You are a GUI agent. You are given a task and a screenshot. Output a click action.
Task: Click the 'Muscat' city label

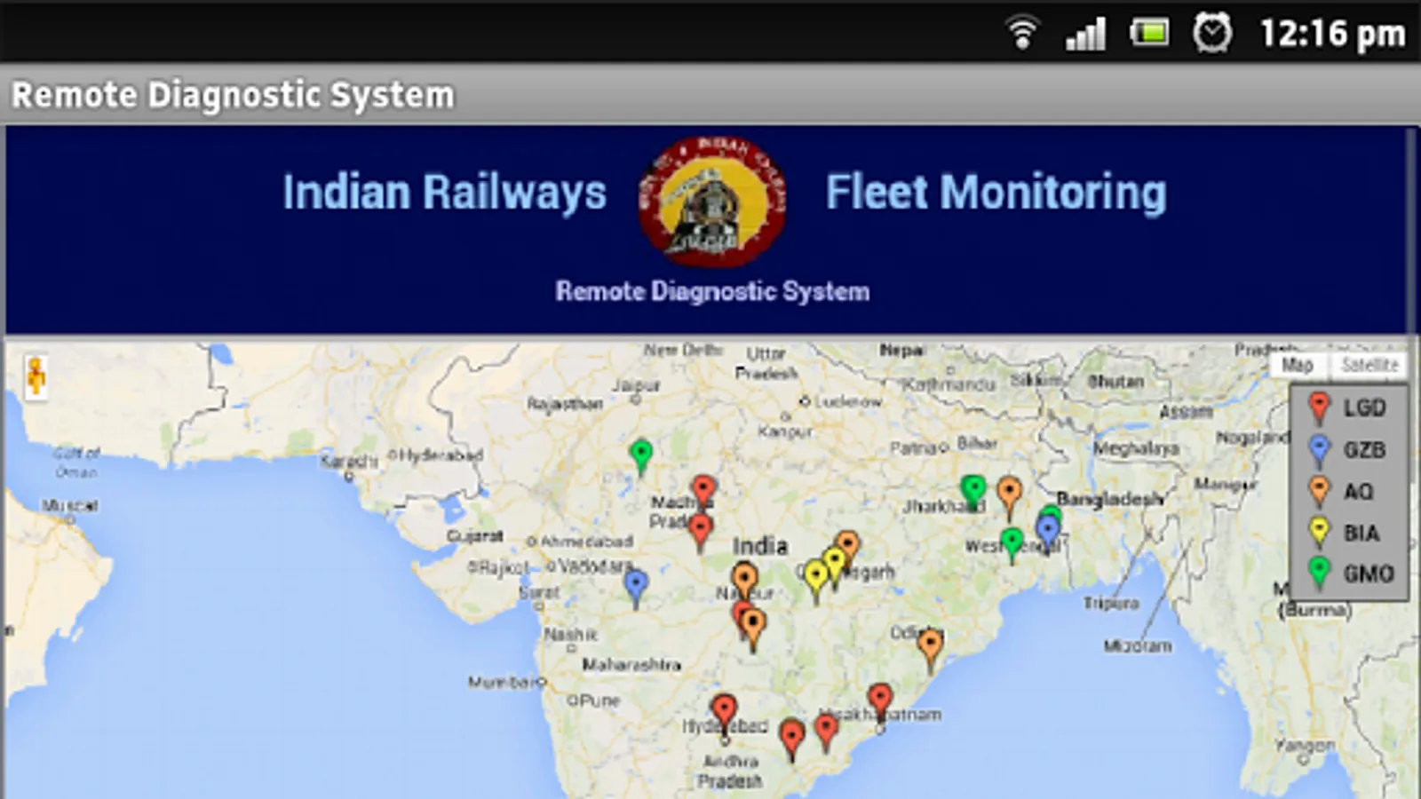(x=70, y=506)
